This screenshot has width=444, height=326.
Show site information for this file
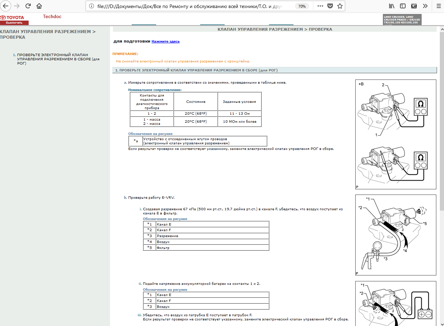(92, 6)
